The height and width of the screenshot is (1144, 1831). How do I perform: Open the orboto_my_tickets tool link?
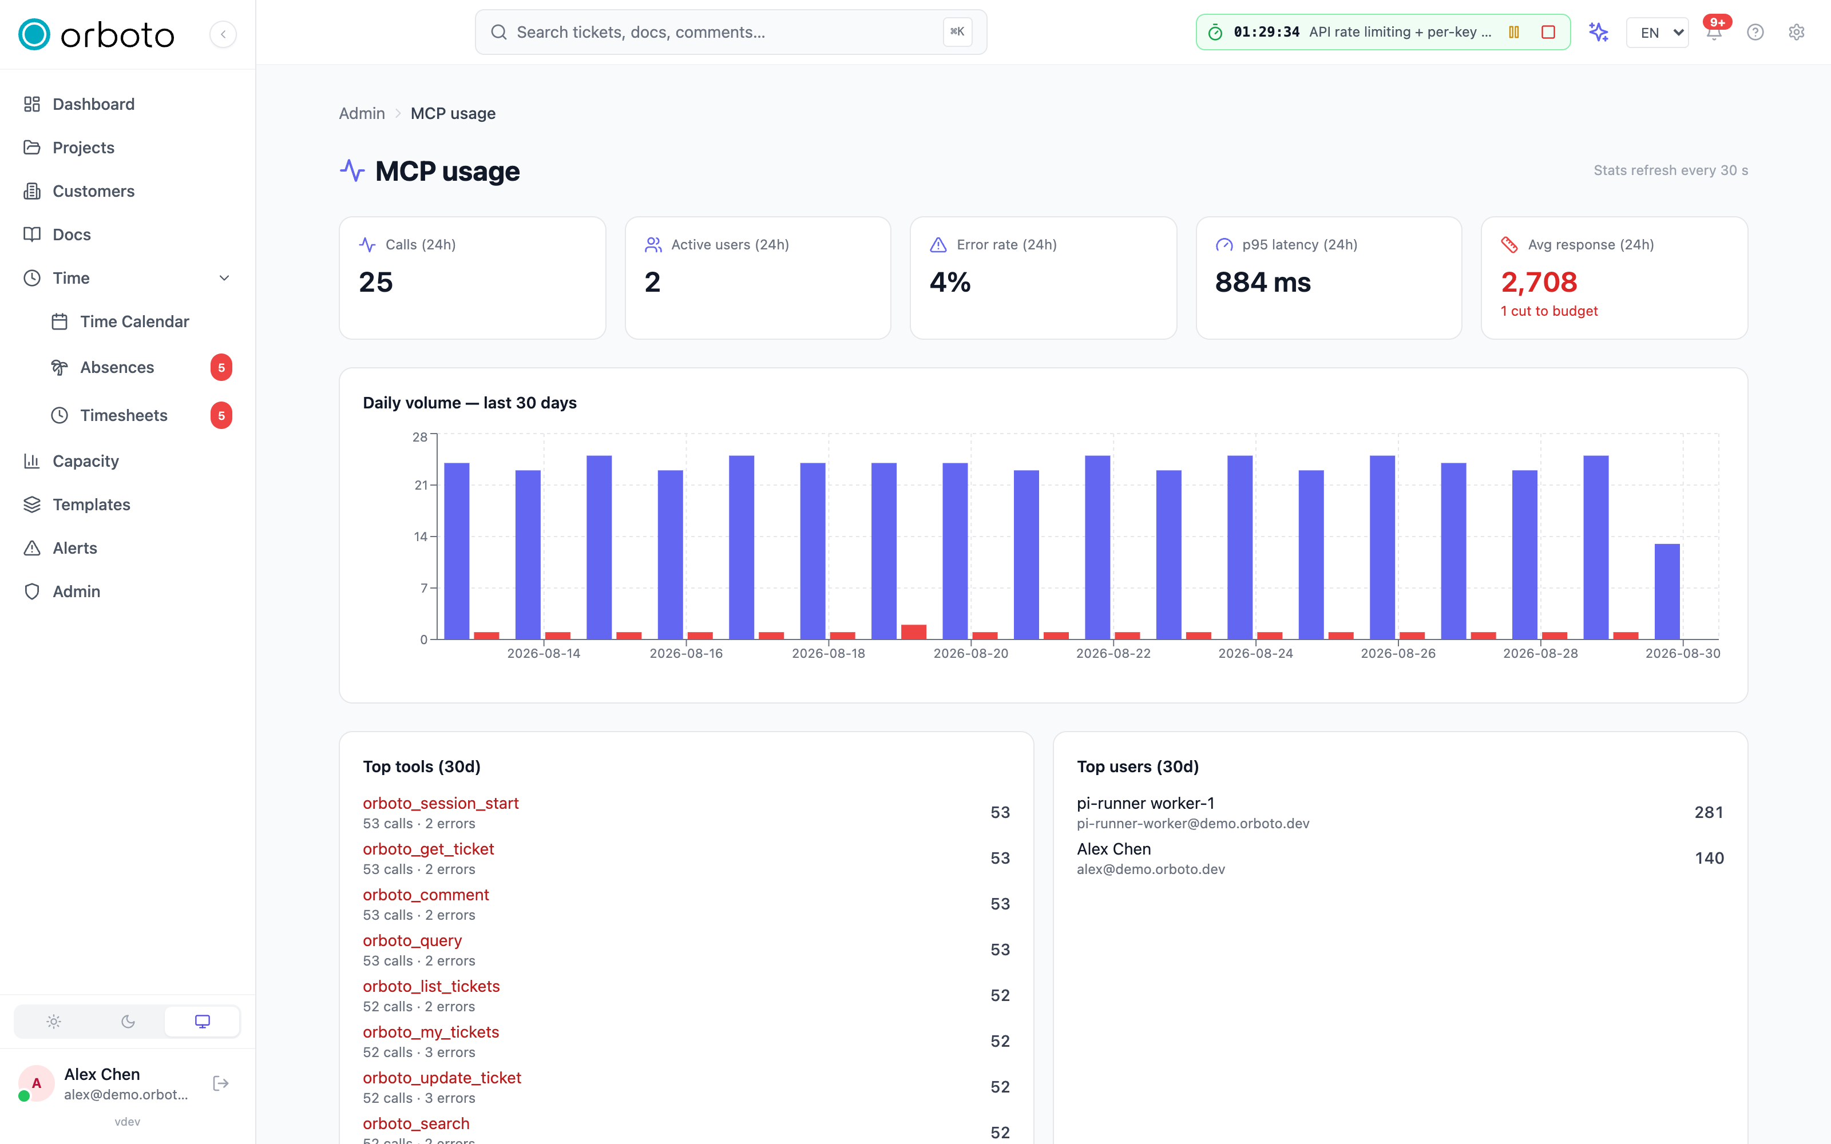[x=431, y=1032]
